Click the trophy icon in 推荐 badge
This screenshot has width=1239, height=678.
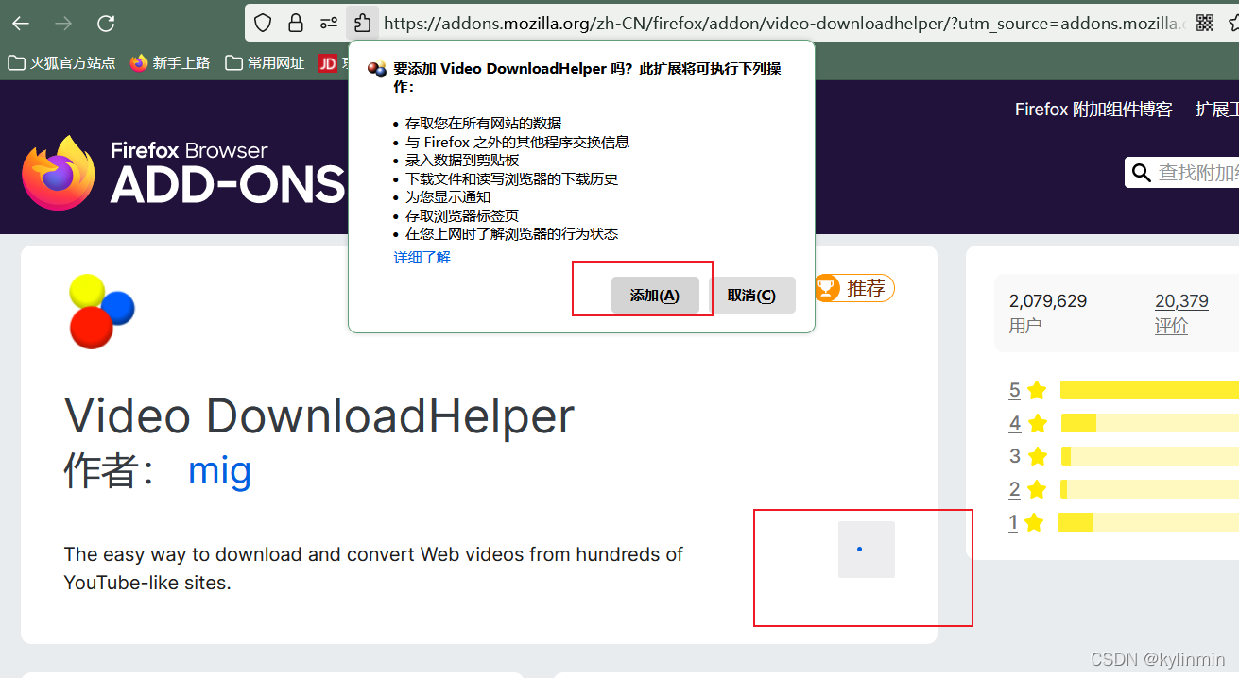[827, 287]
